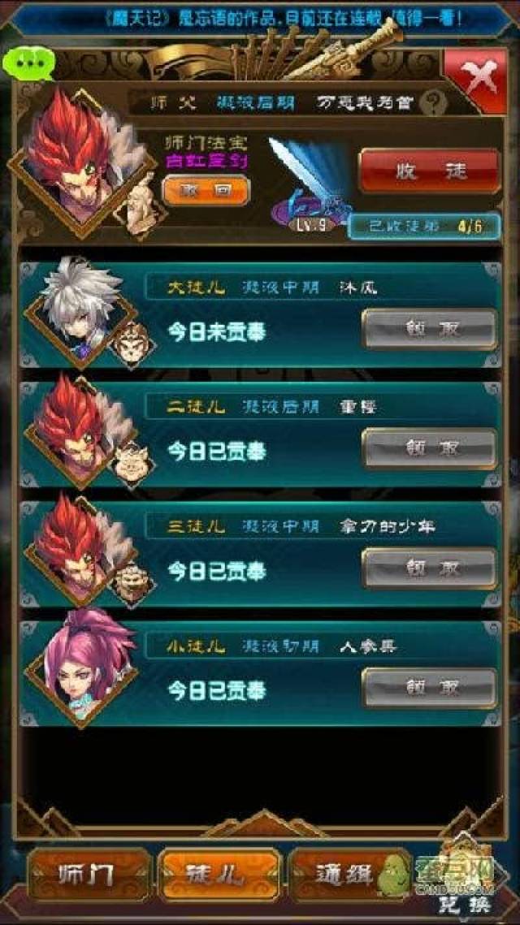Click the 取回 orange button
520x925 pixels.
[x=206, y=190]
